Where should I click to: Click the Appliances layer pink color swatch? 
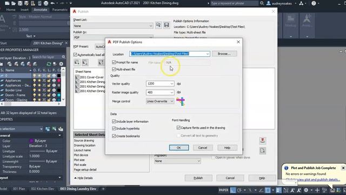coord(59,81)
